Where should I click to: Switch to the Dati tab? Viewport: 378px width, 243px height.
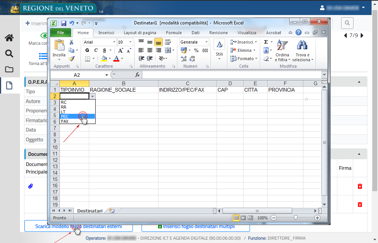pyautogui.click(x=195, y=33)
